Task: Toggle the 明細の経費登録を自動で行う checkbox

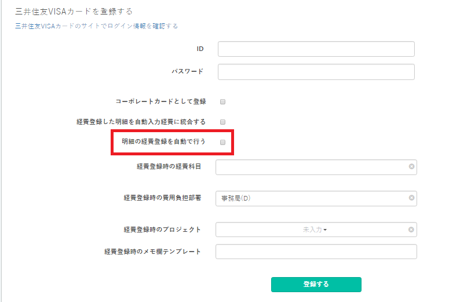Action: pyautogui.click(x=222, y=142)
